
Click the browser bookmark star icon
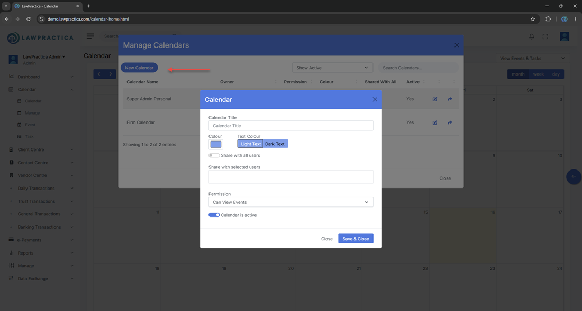pyautogui.click(x=533, y=19)
